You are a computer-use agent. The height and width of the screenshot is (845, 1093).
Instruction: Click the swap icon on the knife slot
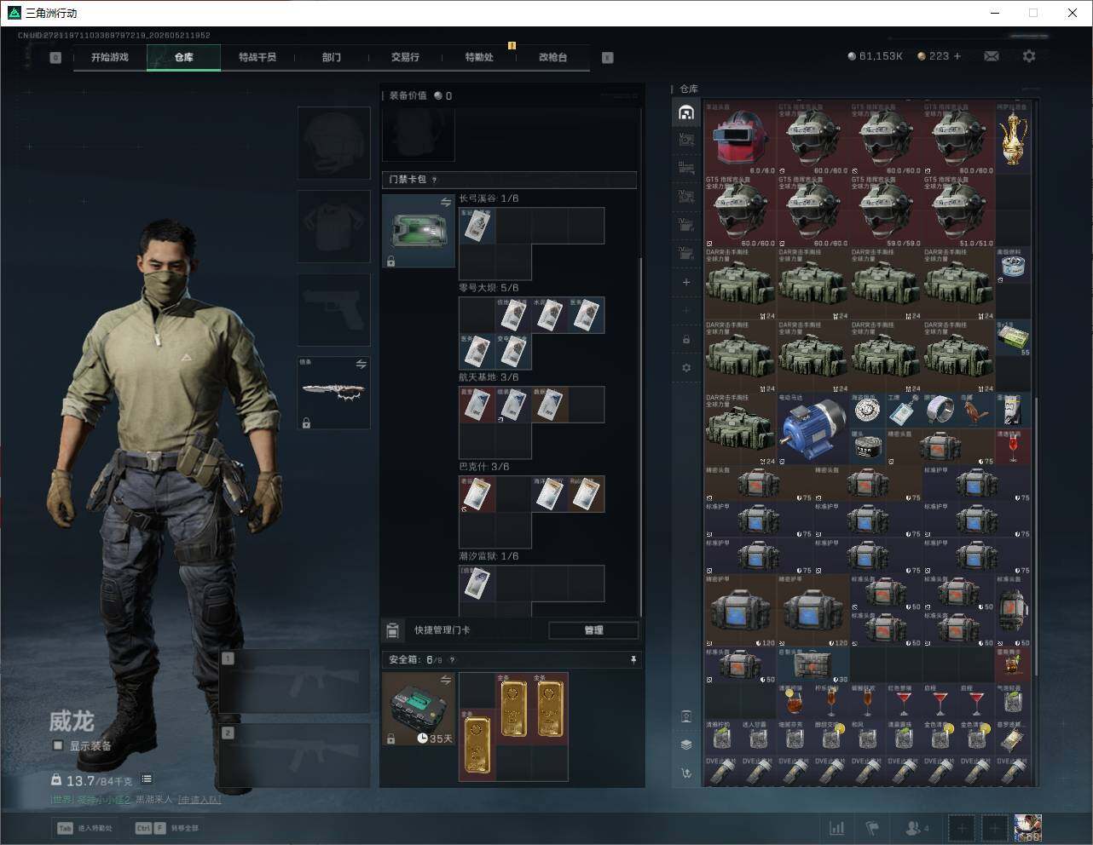361,364
